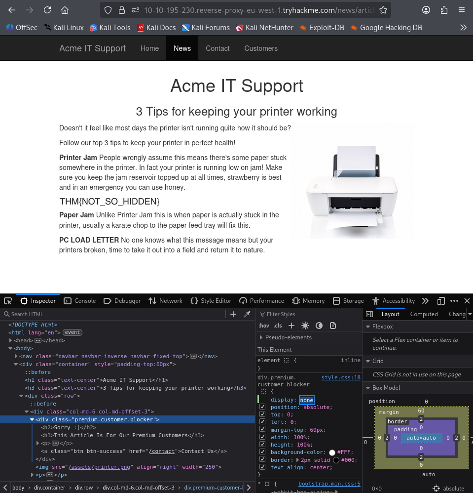Click the eyedropper color picker icon
The height and width of the screenshot is (493, 473).
click(x=247, y=314)
